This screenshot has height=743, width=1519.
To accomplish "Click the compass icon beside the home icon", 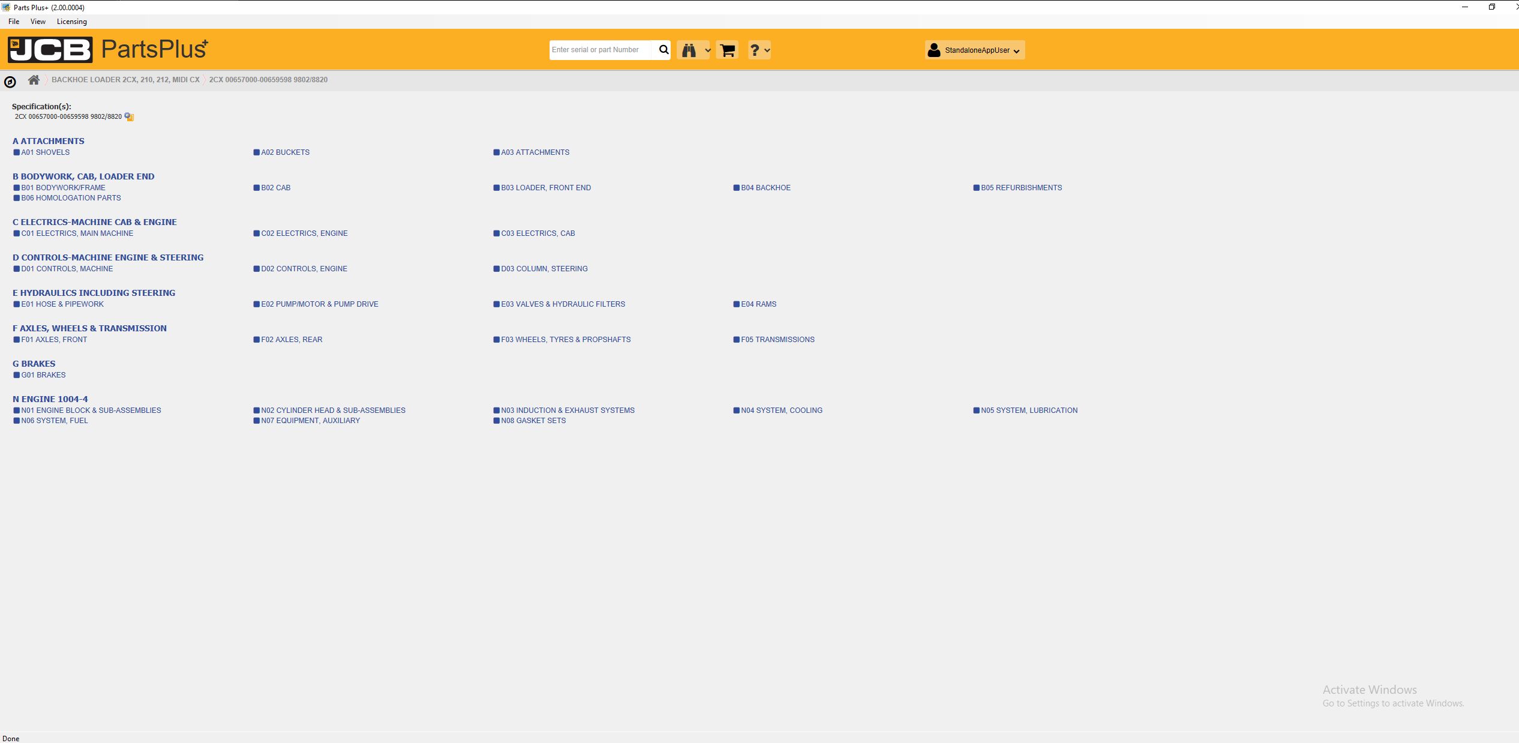I will click(x=10, y=82).
